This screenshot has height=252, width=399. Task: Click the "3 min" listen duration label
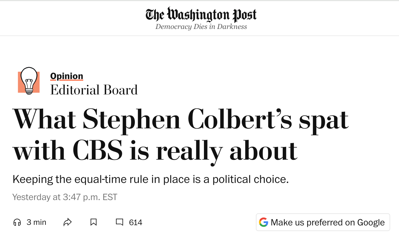(x=36, y=222)
